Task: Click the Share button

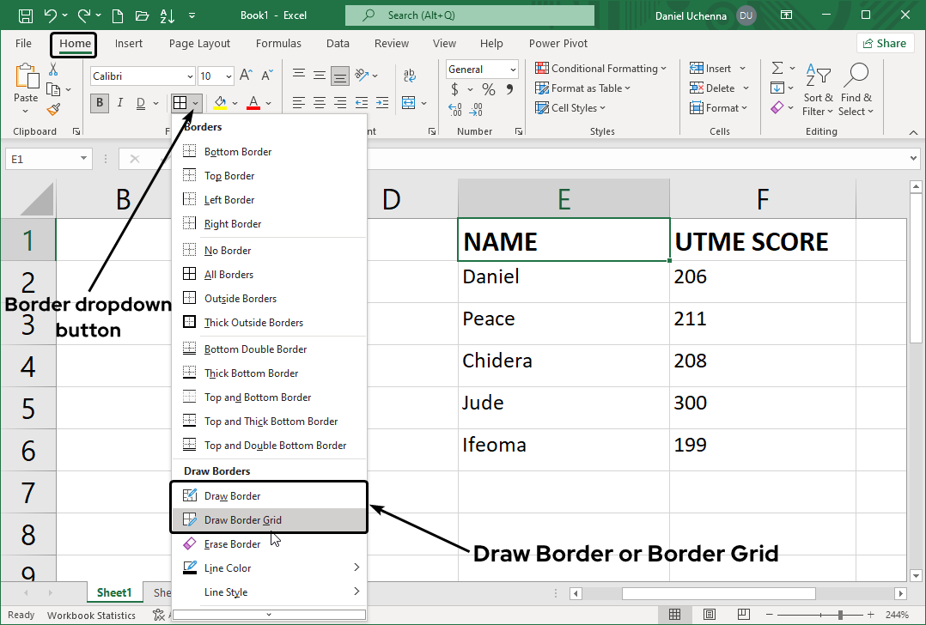Action: (885, 42)
